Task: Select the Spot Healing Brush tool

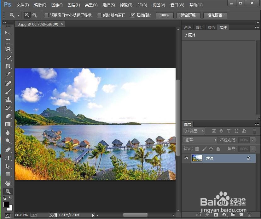Action: [x=8, y=83]
